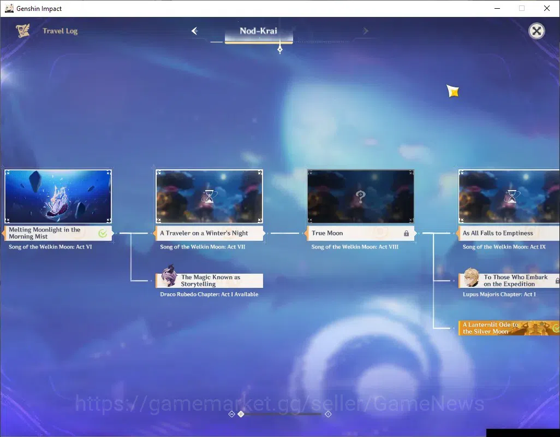The height and width of the screenshot is (437, 560).
Task: Click the Travel Log scroll icon
Action: click(23, 31)
